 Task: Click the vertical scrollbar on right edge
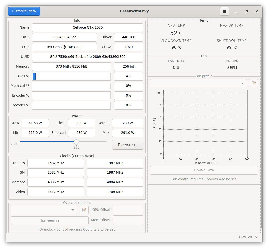[x=261, y=123]
